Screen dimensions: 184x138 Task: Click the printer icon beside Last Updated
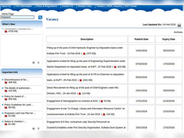pyautogui.click(x=179, y=25)
